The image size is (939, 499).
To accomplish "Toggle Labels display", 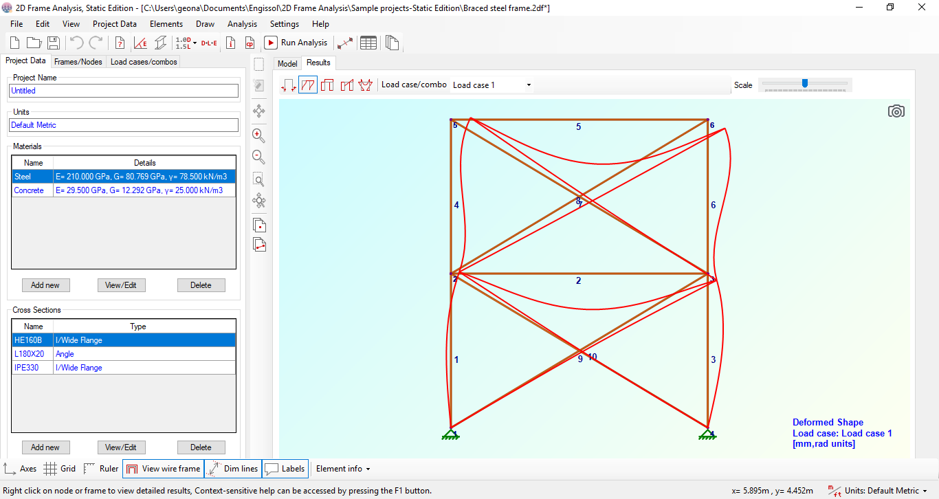I will click(285, 469).
